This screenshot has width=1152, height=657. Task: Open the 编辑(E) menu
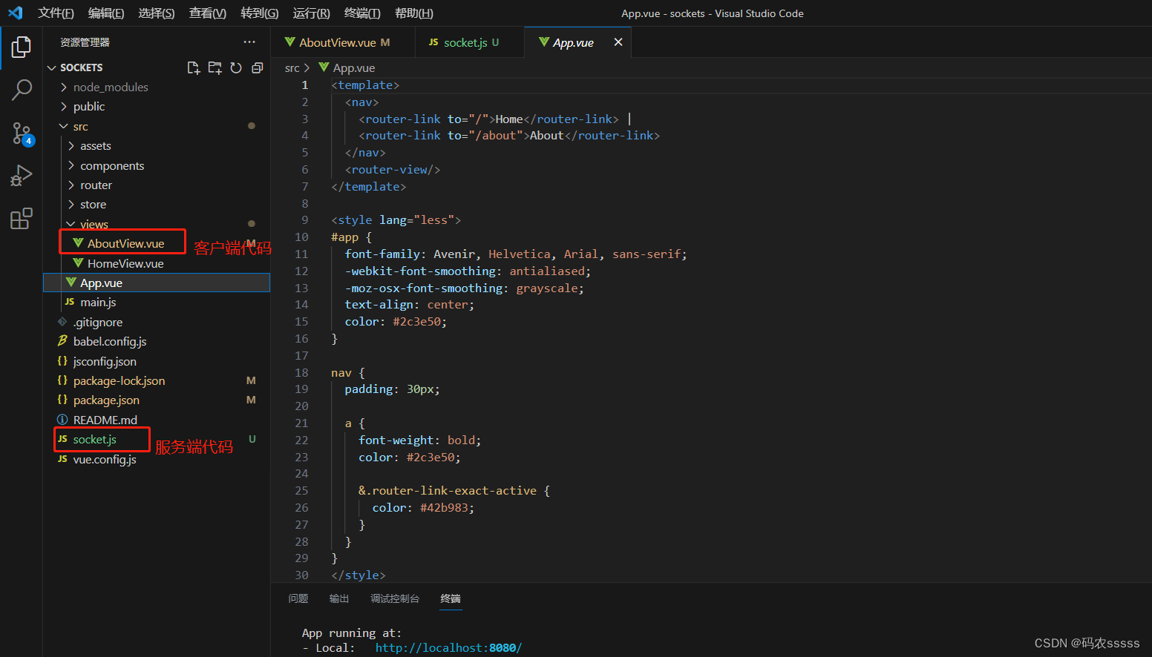(106, 13)
